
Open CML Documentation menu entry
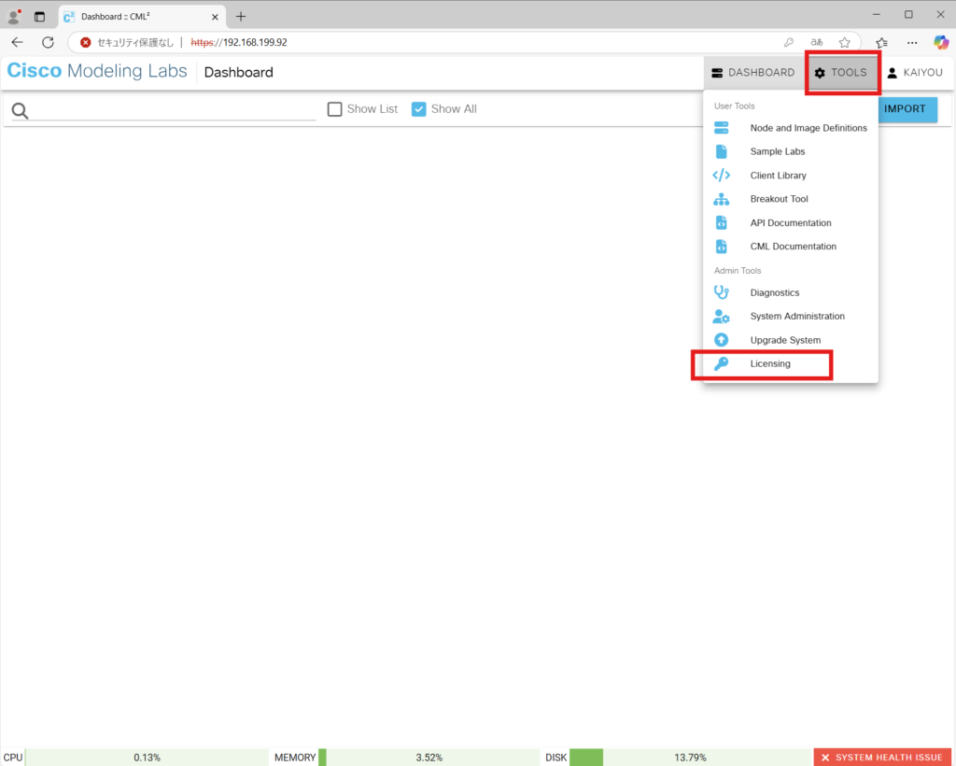tap(791, 247)
